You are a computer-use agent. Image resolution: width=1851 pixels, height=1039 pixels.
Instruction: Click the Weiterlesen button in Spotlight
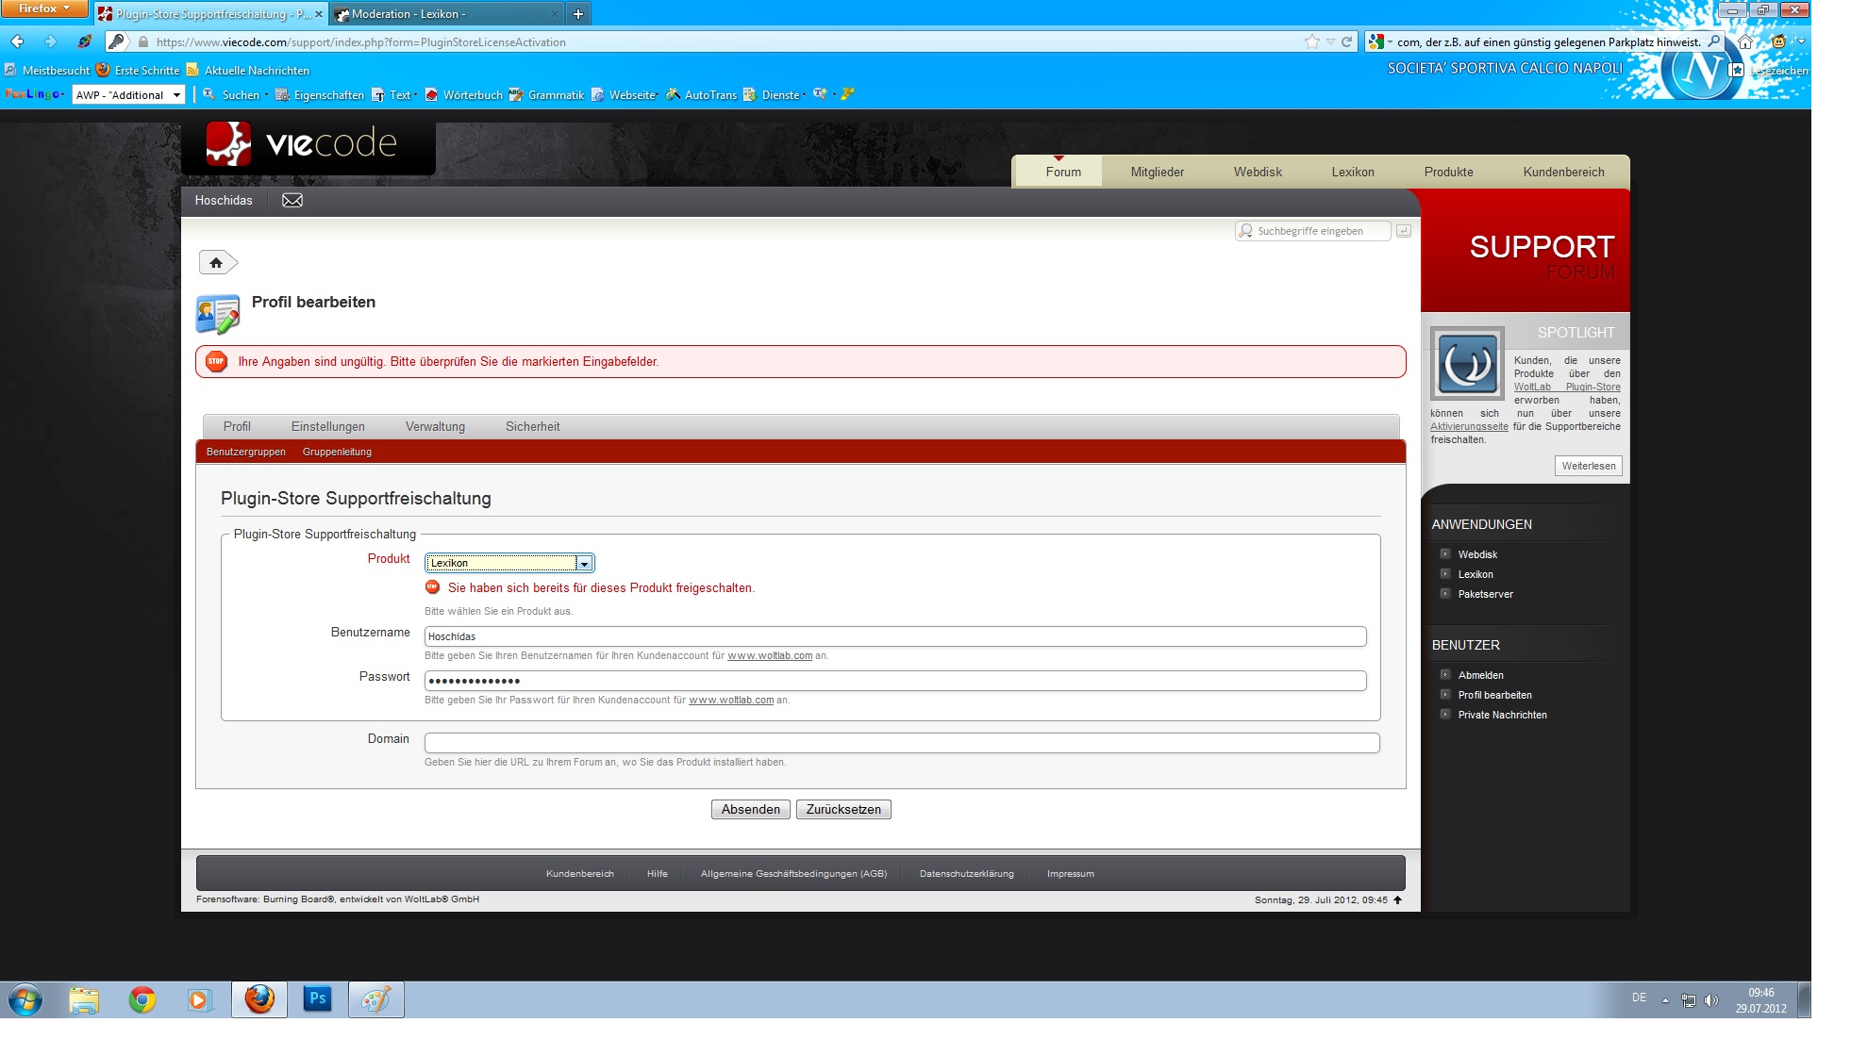(1588, 466)
